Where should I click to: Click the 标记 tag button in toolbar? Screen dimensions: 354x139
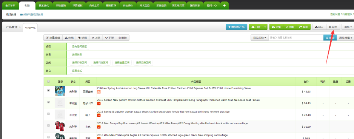point(83,38)
